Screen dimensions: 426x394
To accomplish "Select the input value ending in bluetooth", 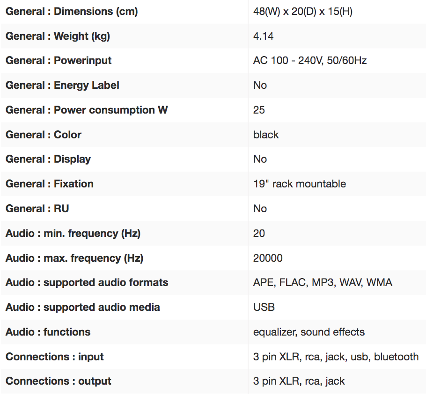I will [336, 357].
